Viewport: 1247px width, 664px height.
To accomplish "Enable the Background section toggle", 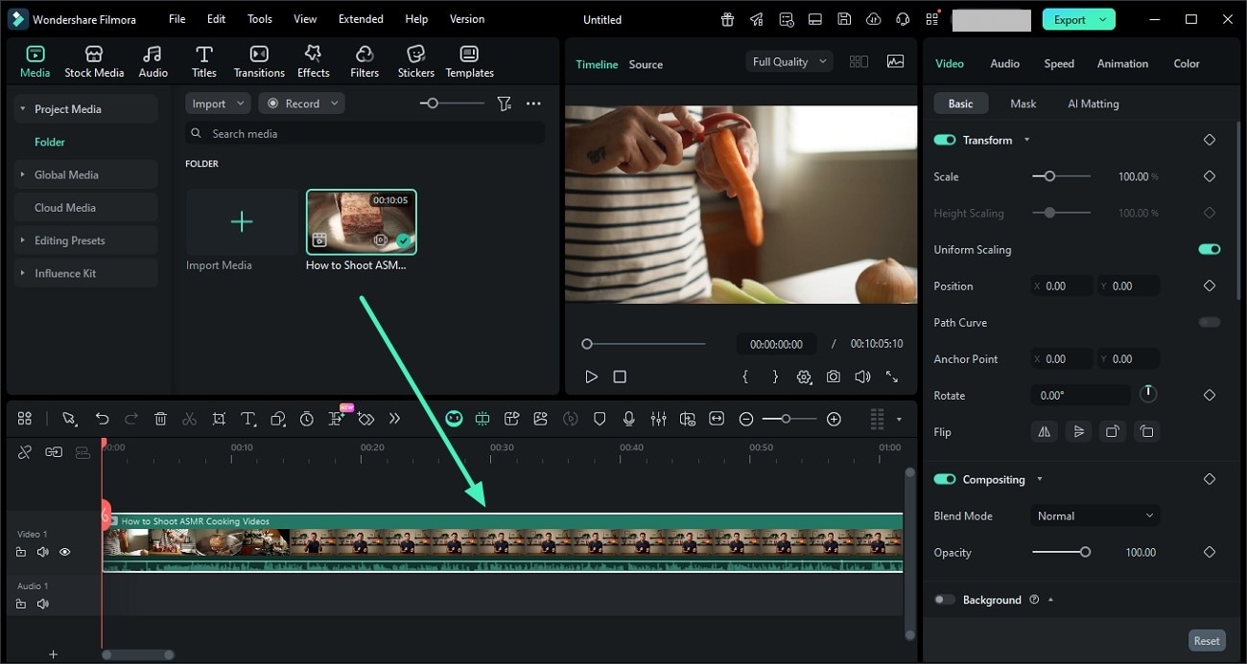I will click(x=944, y=599).
